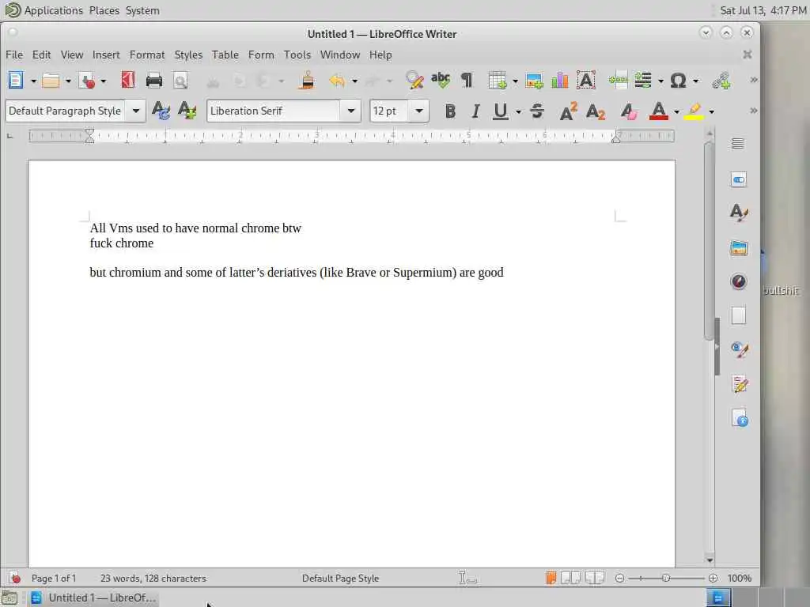810x607 pixels.
Task: Click the Insert Image icon
Action: point(534,81)
